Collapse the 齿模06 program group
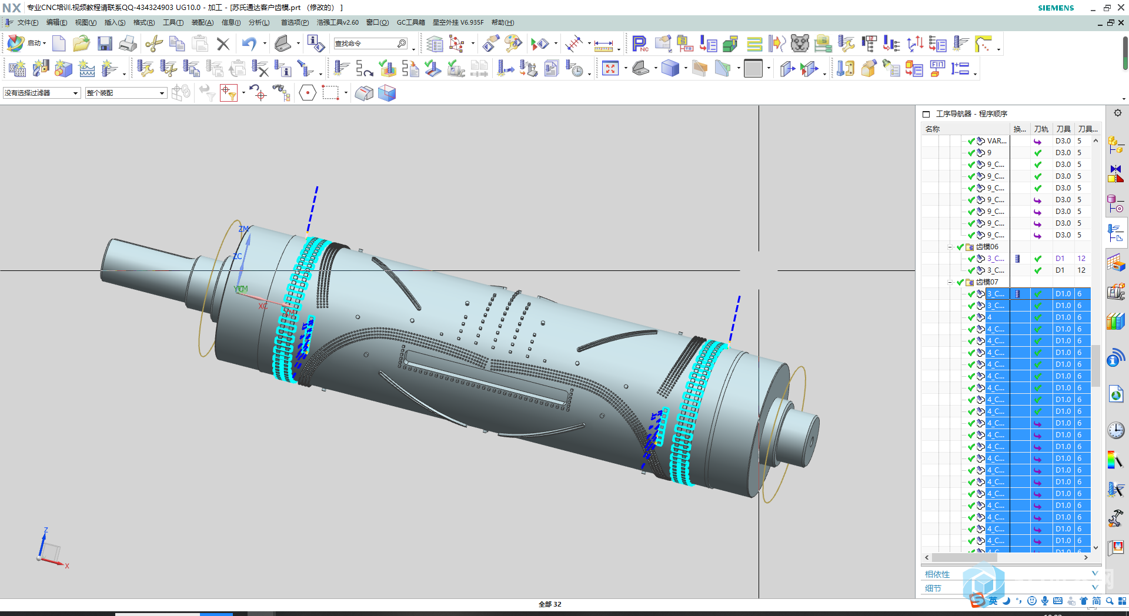The height and width of the screenshot is (616, 1129). 950,247
